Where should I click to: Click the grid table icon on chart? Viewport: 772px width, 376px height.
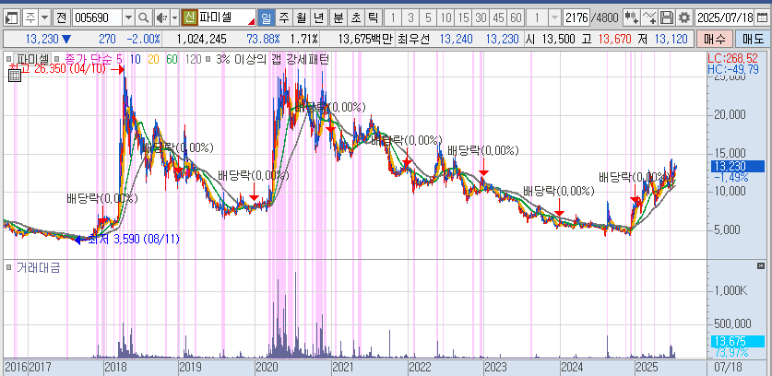coord(13,76)
